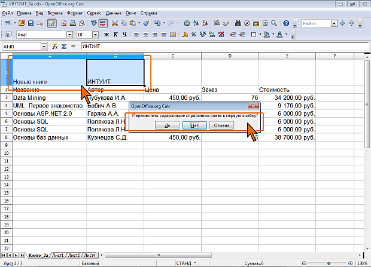Screen dimensions: 371x267
Task: Click Да in the dialog
Action: [168, 125]
